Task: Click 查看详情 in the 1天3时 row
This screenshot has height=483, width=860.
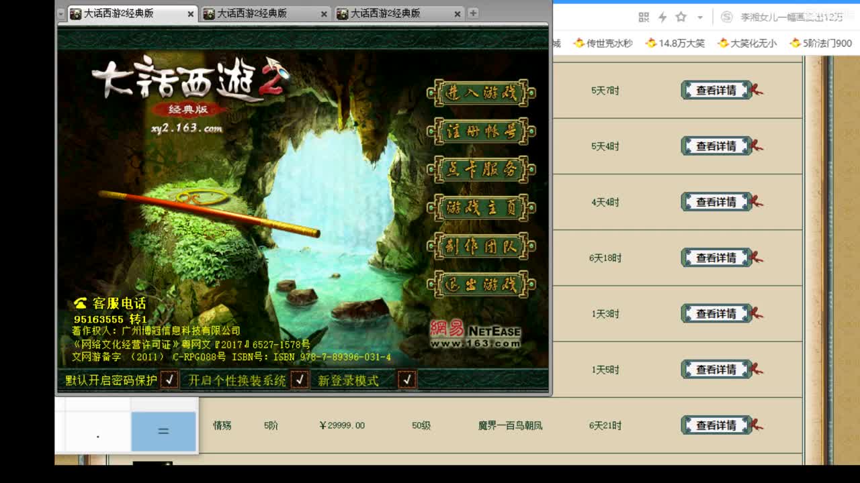Action: tap(716, 313)
